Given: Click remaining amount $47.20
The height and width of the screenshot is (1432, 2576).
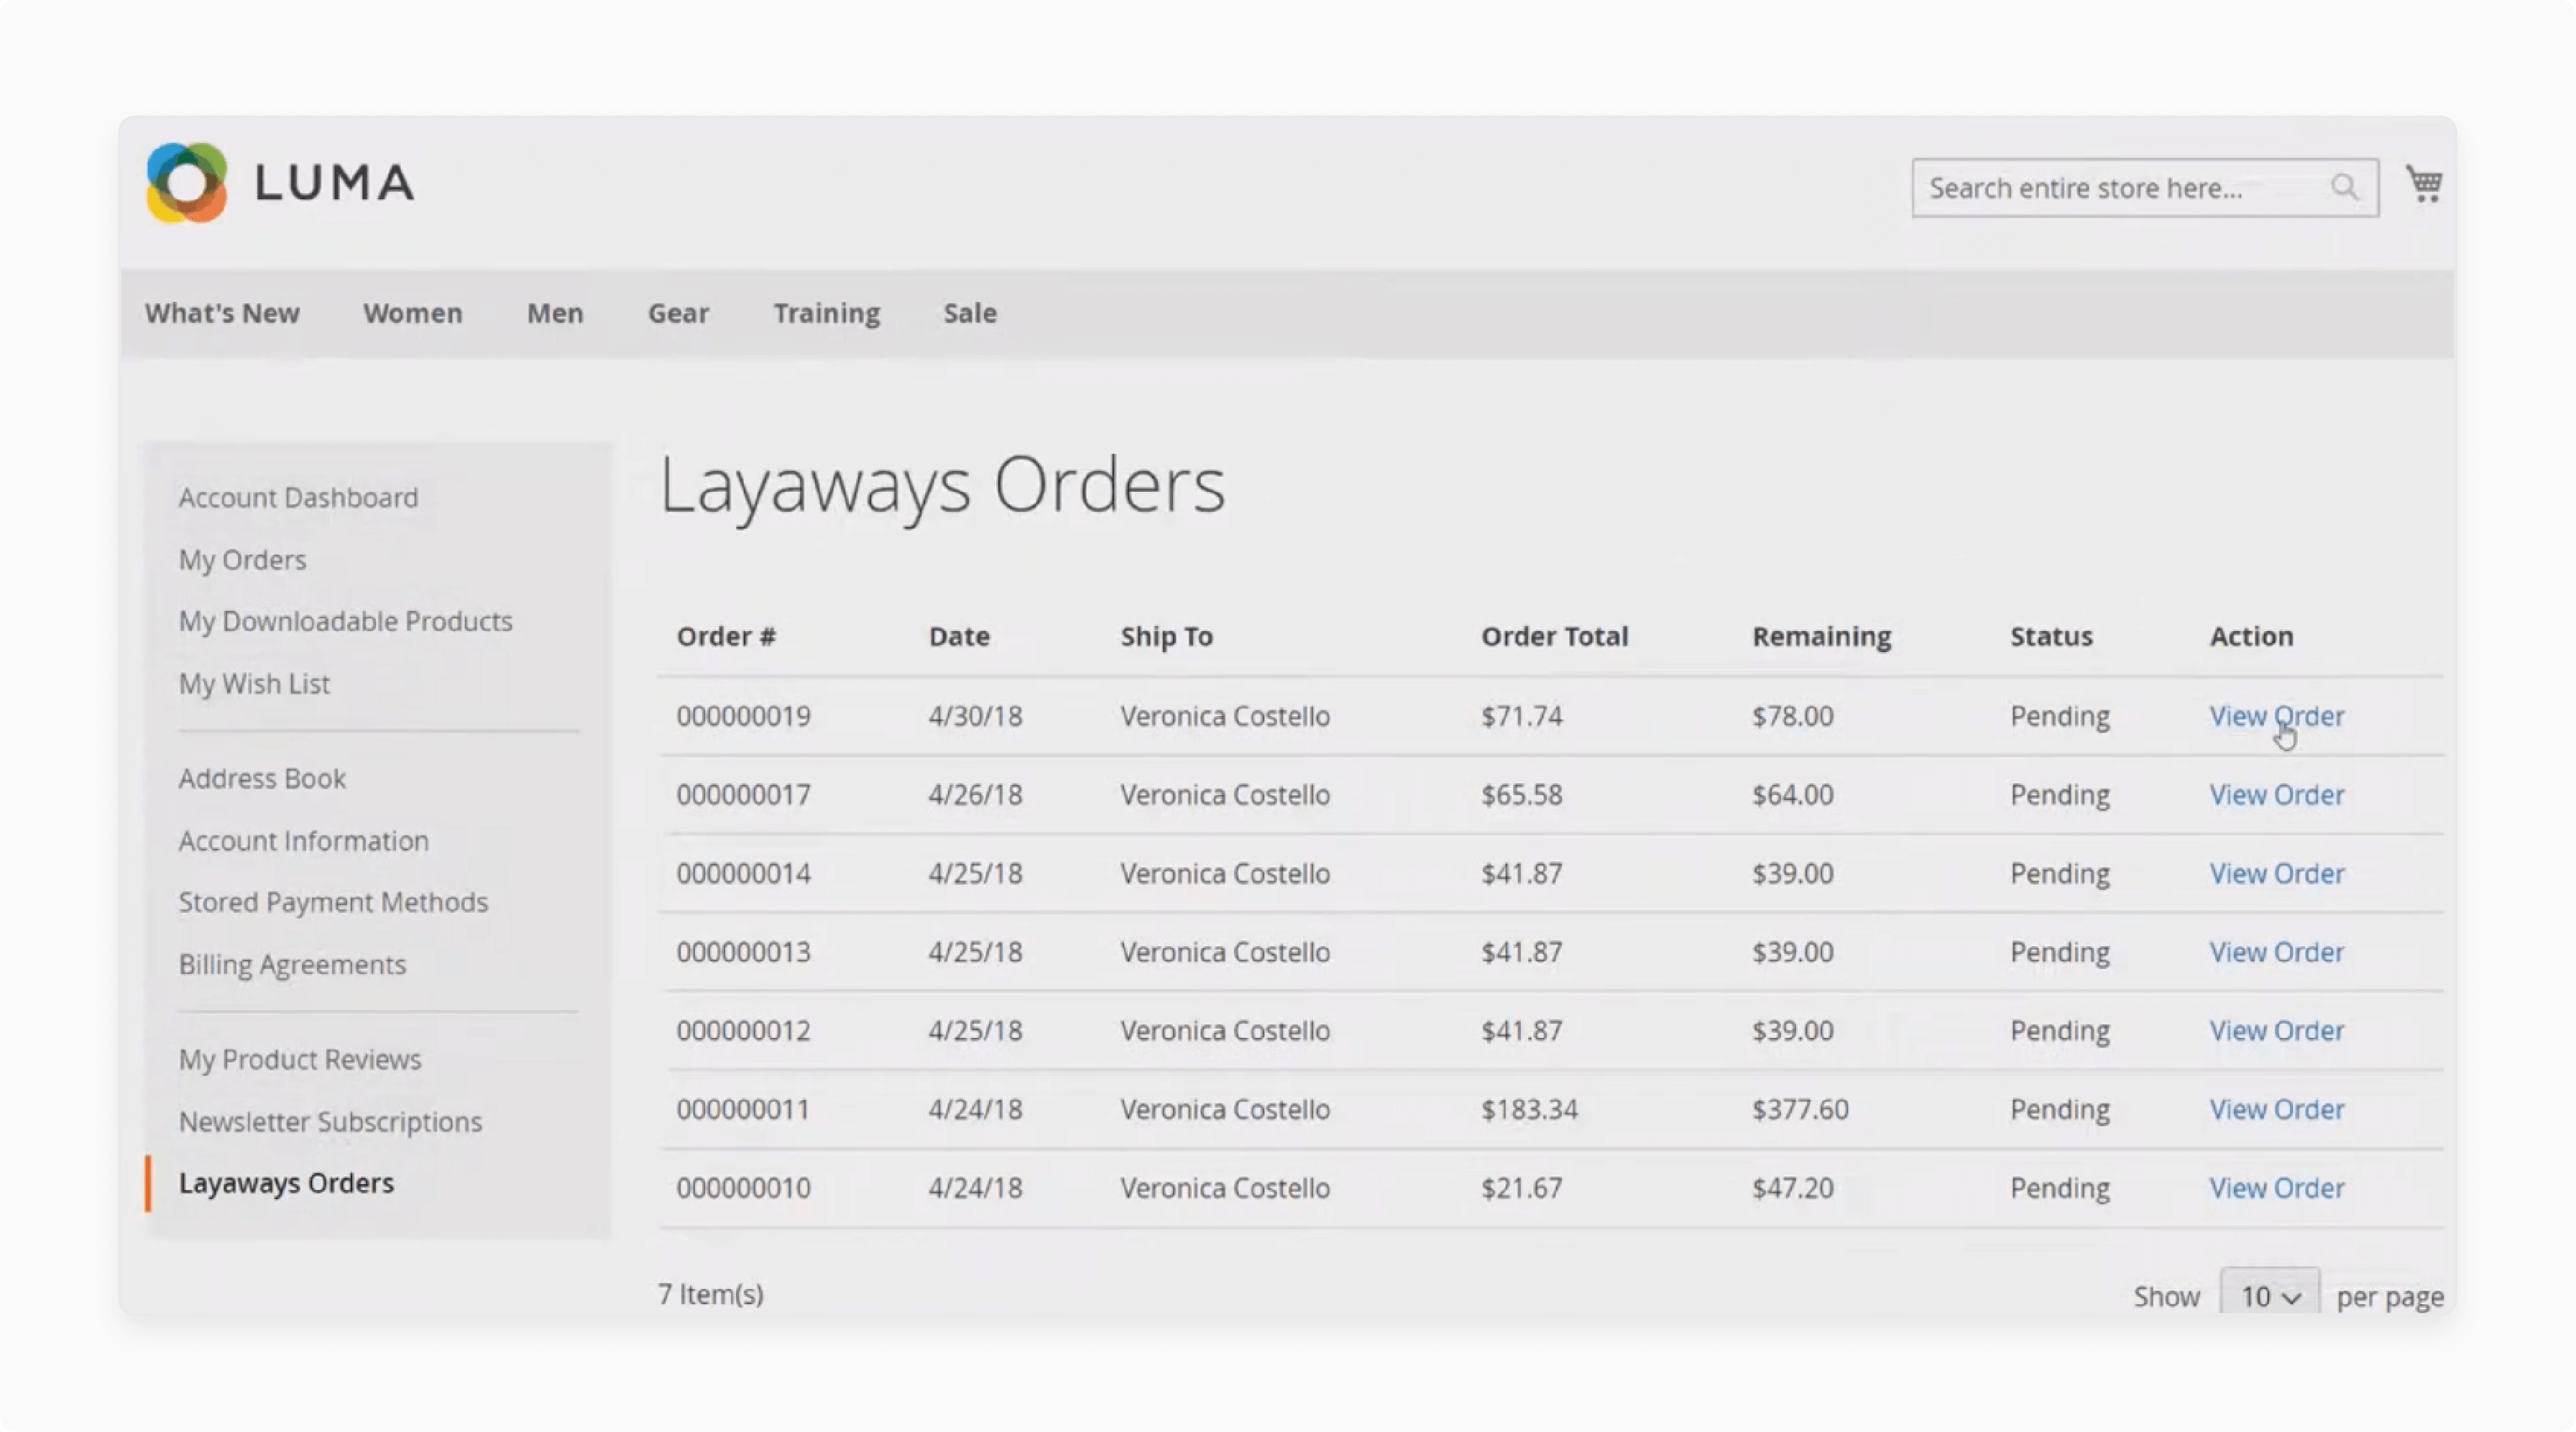Looking at the screenshot, I should click(1793, 1188).
